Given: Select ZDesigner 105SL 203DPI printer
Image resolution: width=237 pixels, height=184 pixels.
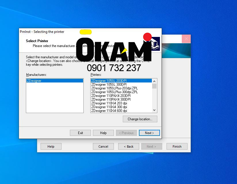Looking at the screenshot, I should point(121,81).
